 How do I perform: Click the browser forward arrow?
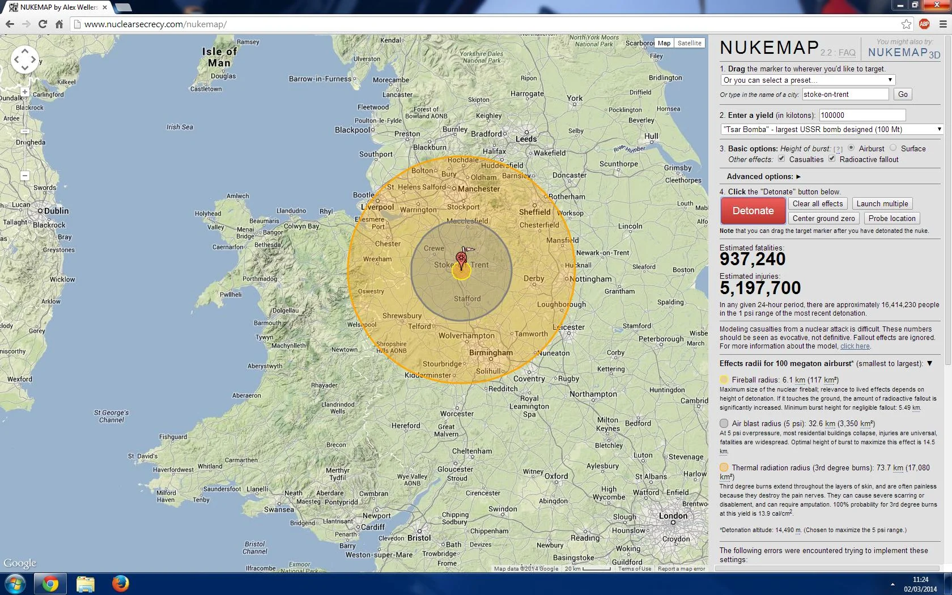26,24
